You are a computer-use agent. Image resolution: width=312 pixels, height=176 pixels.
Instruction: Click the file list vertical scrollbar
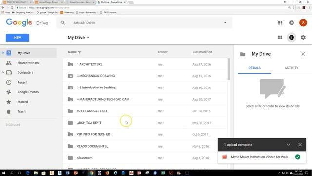pos(229,69)
